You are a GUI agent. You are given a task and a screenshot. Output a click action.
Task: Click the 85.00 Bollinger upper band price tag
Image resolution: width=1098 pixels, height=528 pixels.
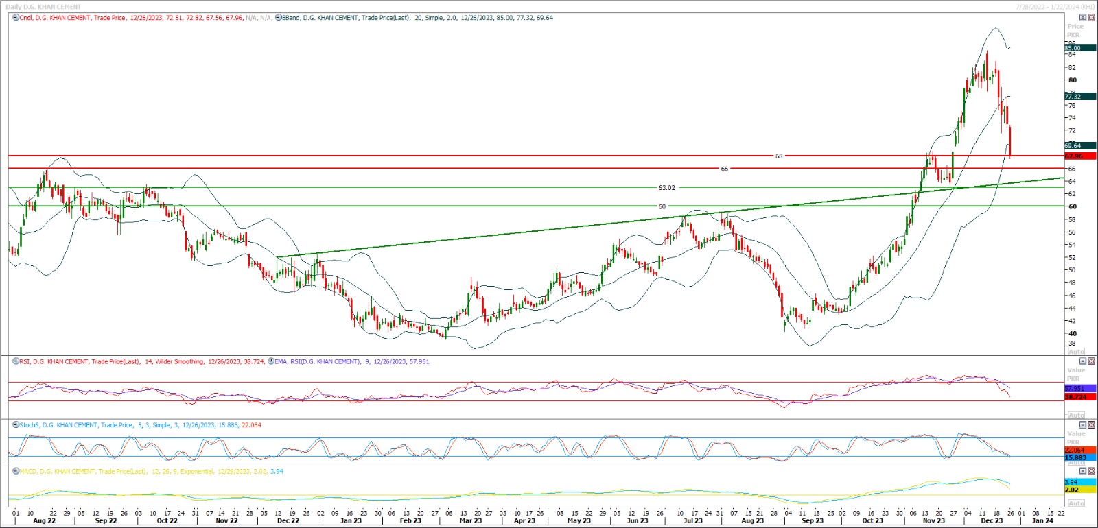coord(1073,48)
